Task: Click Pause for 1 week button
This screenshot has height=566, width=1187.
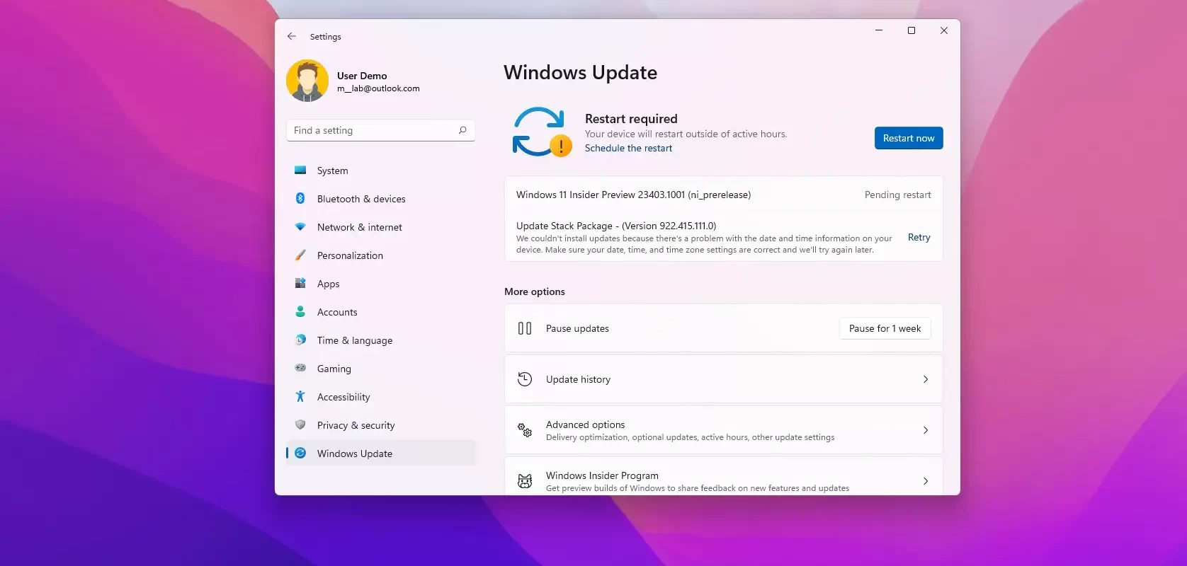Action: tap(885, 328)
